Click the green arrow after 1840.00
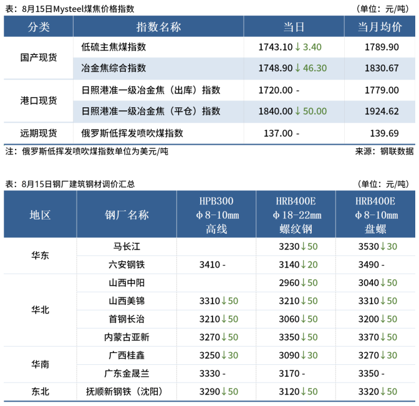Image resolution: width=419 pixels, height=406 pixels. click(x=298, y=111)
